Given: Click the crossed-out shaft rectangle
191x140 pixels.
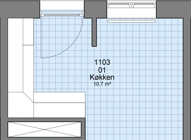Looking at the screenshot, I should tap(44, 129).
